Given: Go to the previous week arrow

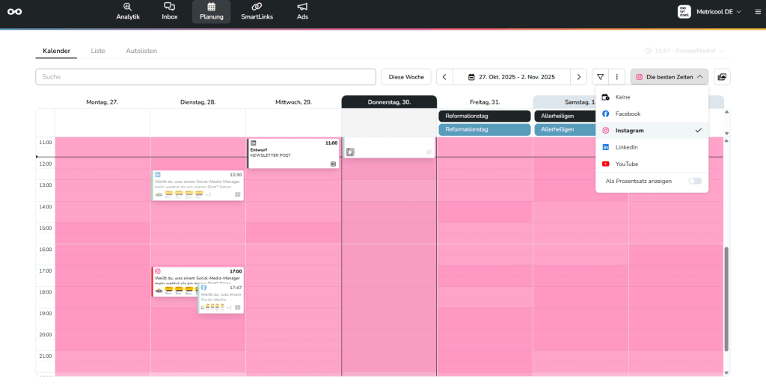Looking at the screenshot, I should click(444, 77).
